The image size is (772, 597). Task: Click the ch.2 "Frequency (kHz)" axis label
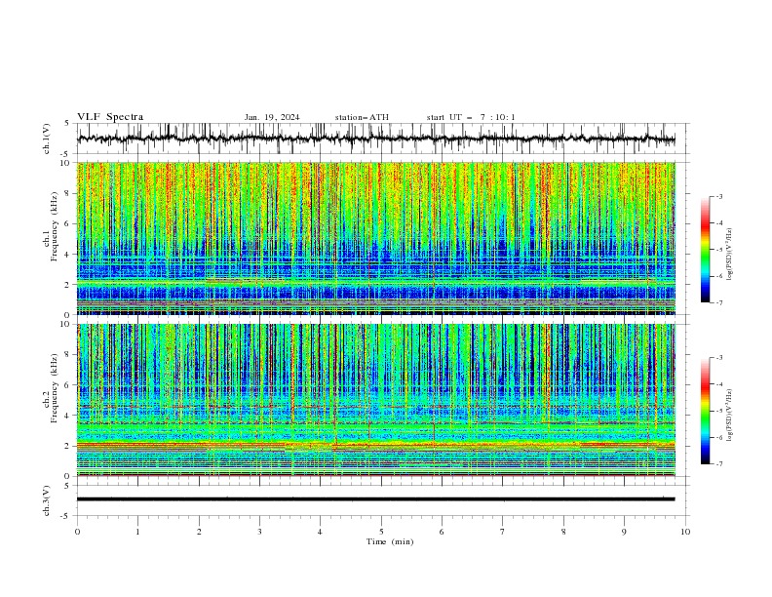pyautogui.click(x=55, y=387)
